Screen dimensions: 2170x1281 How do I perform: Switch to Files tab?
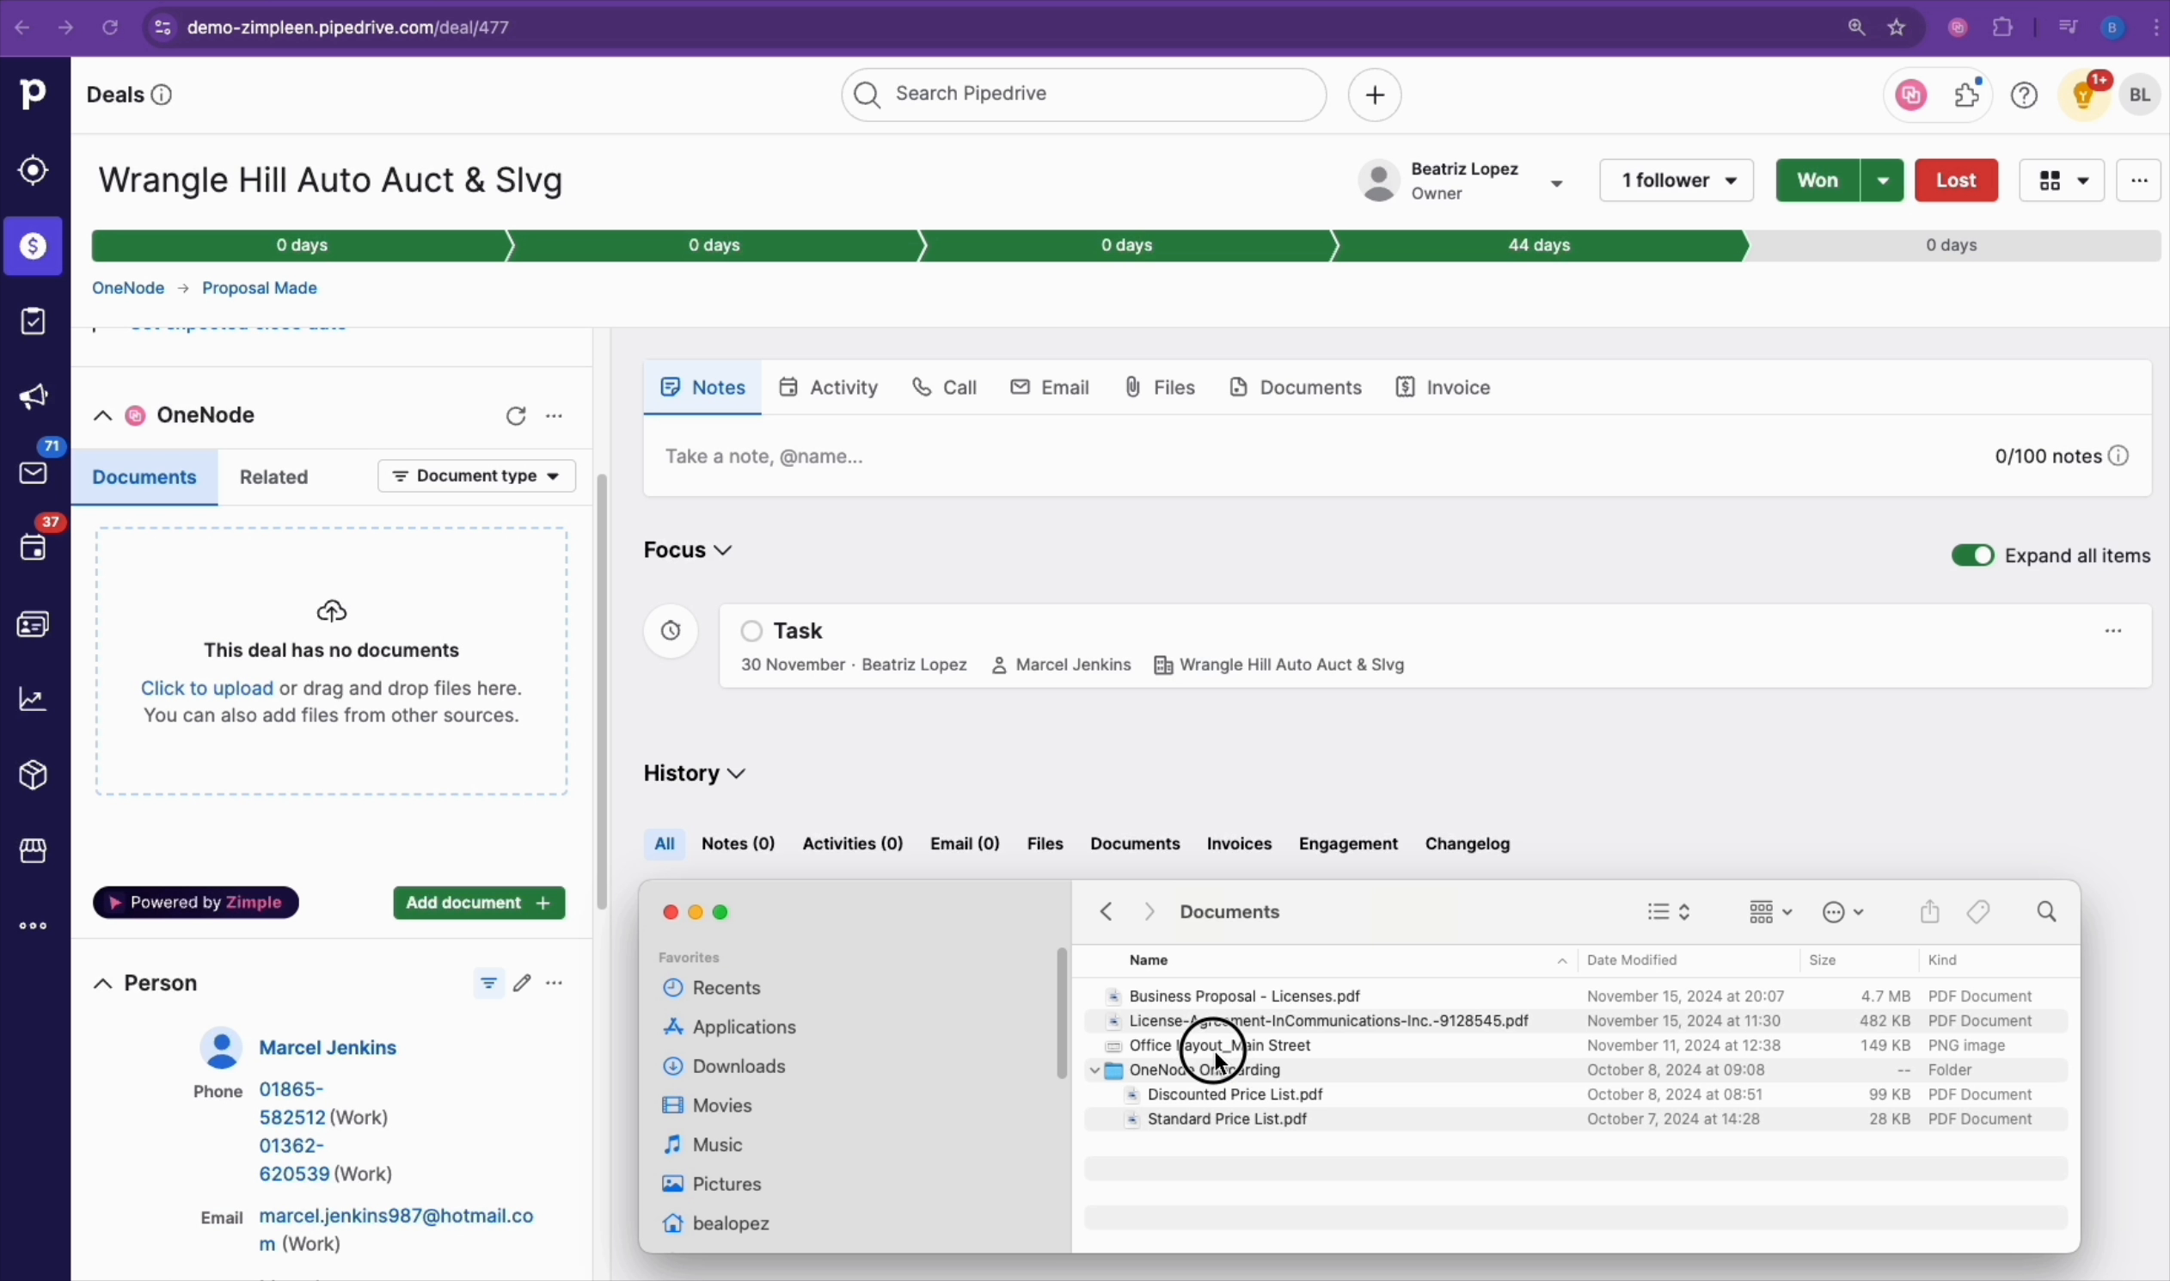[1160, 388]
